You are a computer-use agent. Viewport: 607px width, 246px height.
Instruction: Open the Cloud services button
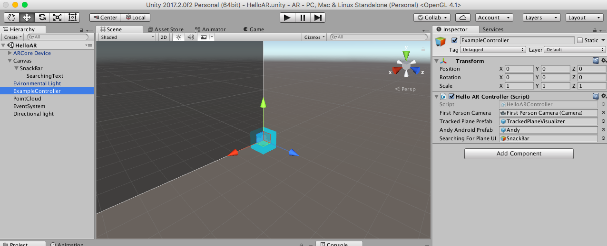pos(463,18)
